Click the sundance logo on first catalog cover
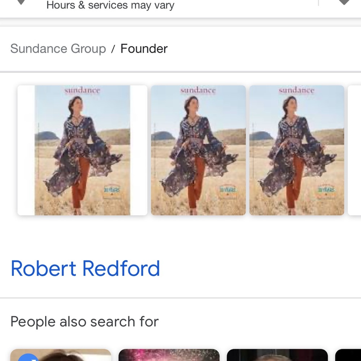This screenshot has width=361, height=361. [x=82, y=90]
